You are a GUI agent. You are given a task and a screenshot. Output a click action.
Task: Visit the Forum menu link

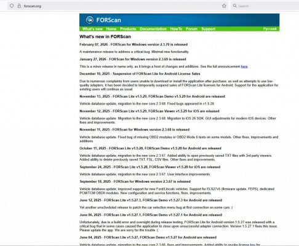191,29
